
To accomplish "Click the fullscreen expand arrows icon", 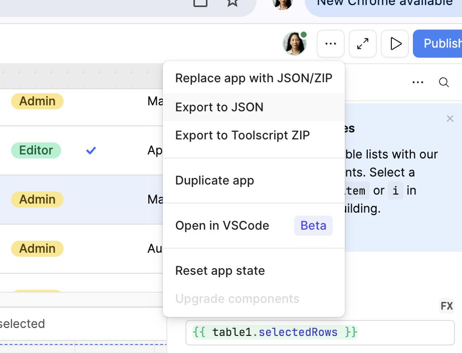I will coord(363,44).
